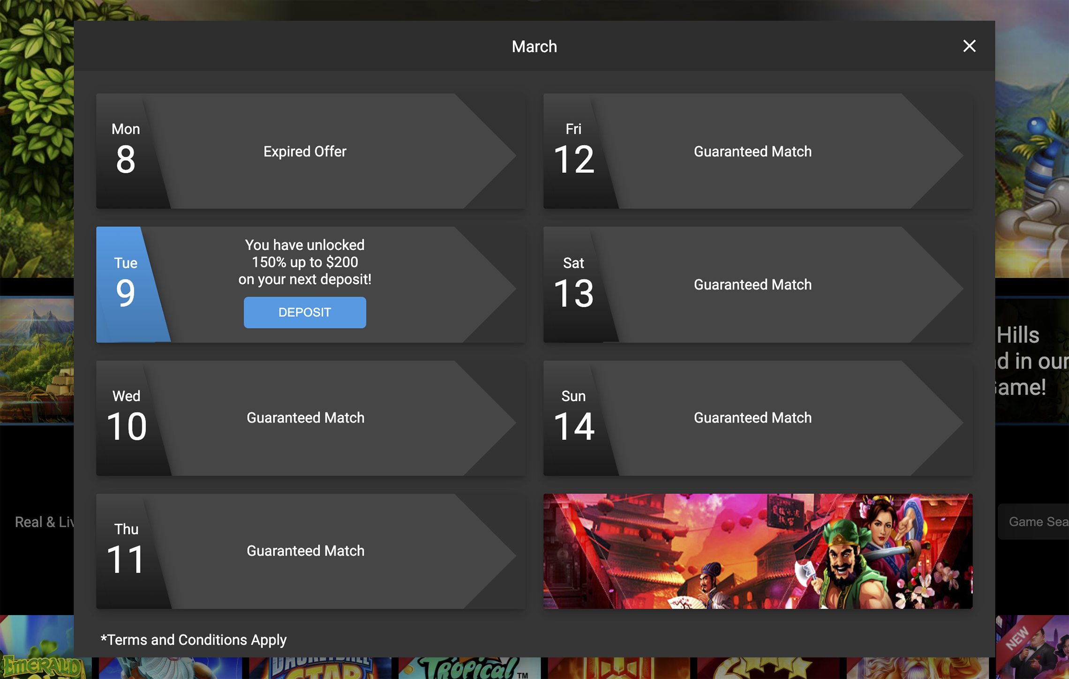Close the March promotions calendar

coord(969,46)
